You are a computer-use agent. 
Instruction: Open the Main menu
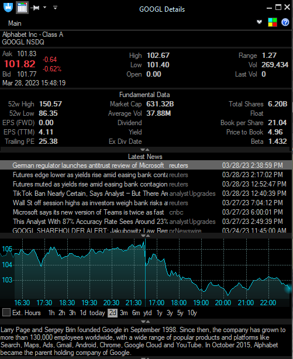[15, 23]
